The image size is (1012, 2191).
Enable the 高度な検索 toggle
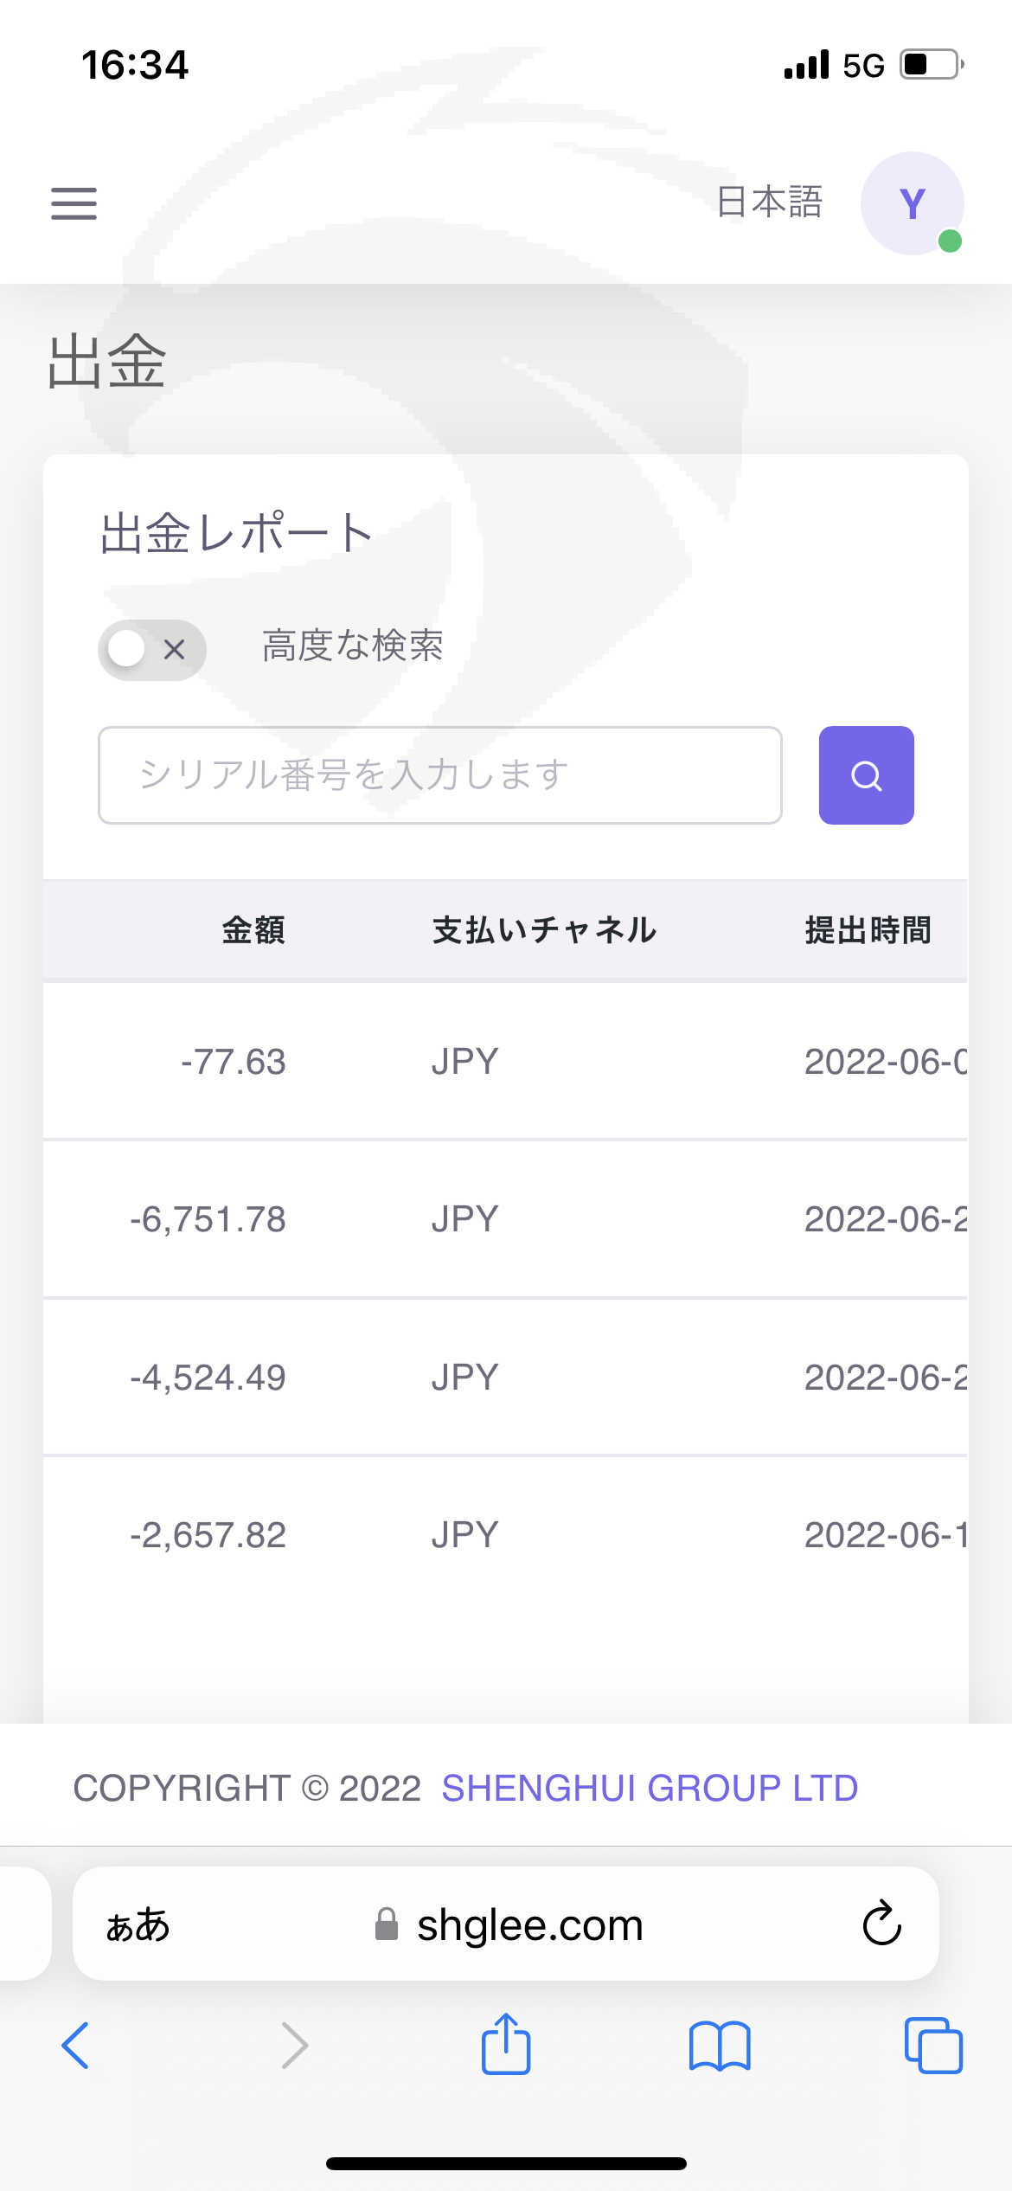coord(152,649)
